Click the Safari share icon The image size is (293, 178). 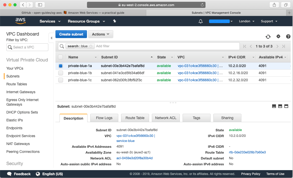click(x=274, y=5)
